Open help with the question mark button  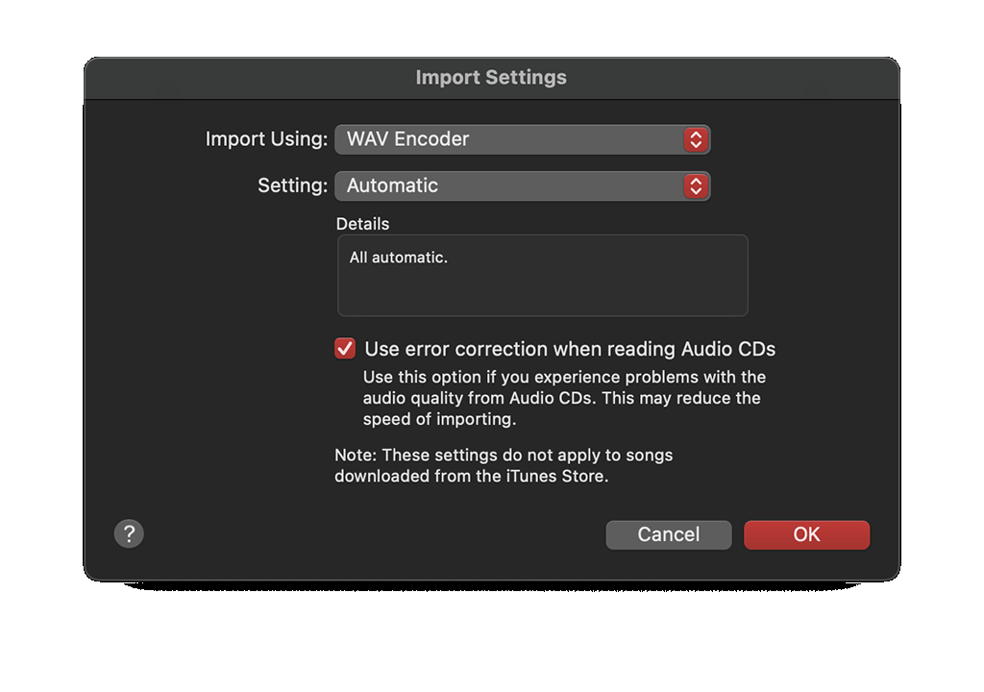pos(129,533)
